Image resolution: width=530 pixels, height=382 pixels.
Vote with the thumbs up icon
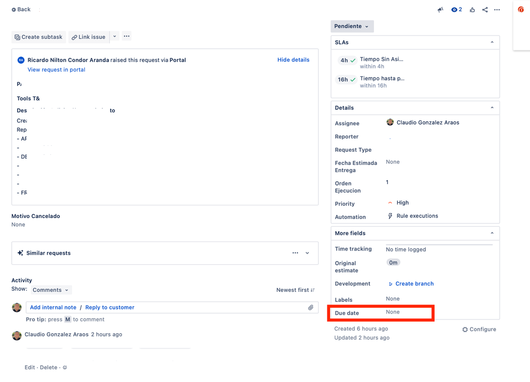[472, 10]
